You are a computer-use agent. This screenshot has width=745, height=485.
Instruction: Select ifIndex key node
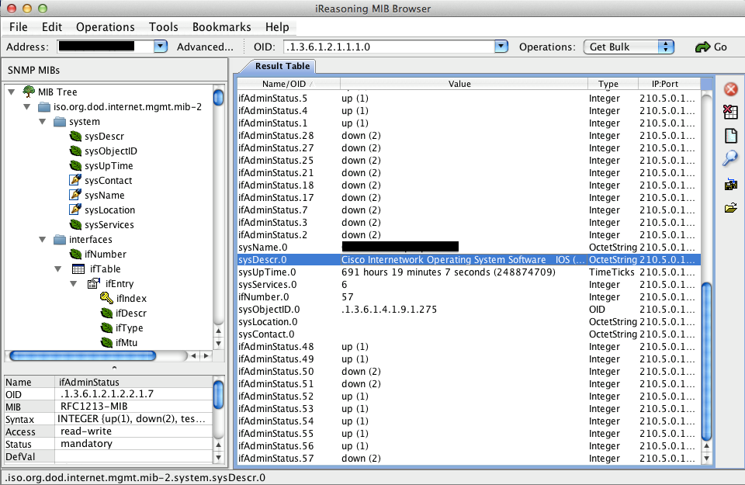pyautogui.click(x=123, y=298)
